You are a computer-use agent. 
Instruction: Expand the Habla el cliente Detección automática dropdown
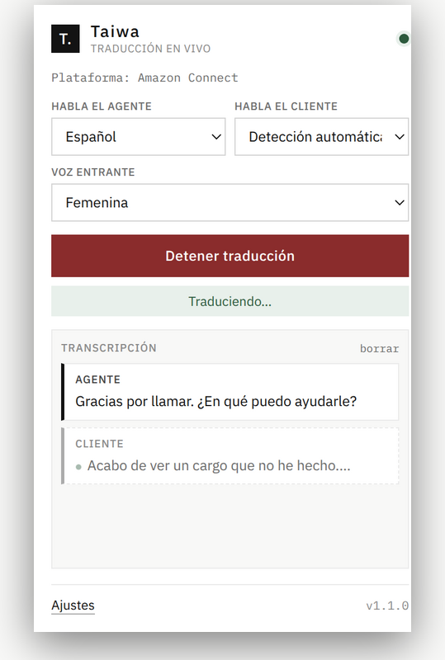click(x=321, y=137)
